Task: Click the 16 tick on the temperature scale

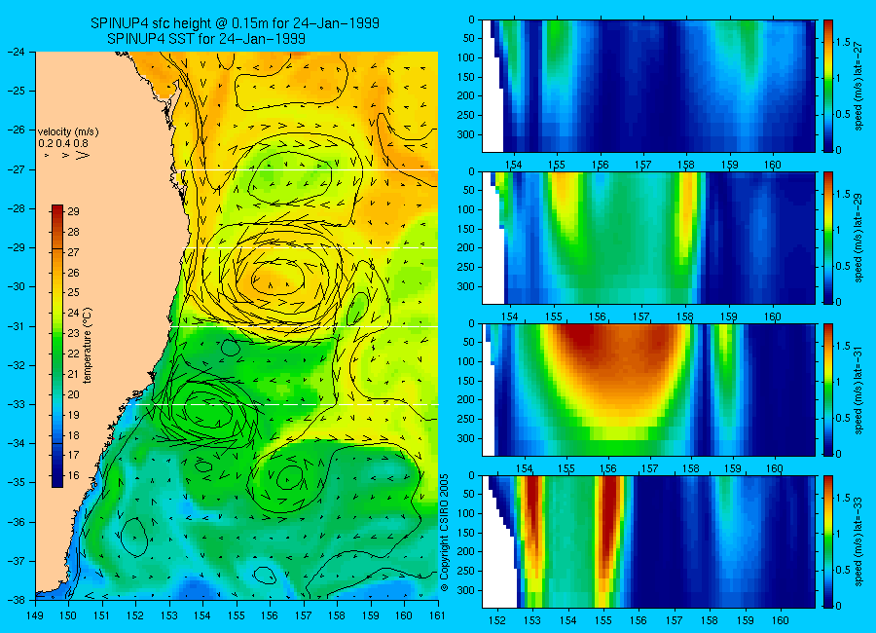Action: tap(74, 476)
